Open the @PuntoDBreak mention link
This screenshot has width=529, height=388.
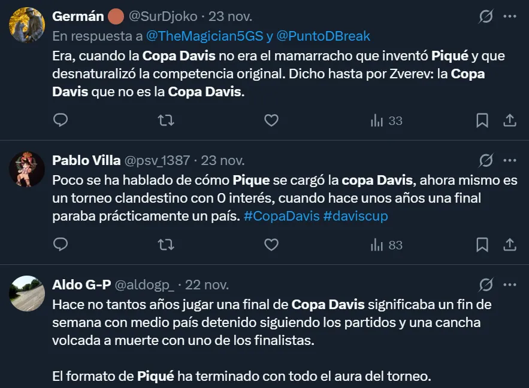pyautogui.click(x=323, y=36)
